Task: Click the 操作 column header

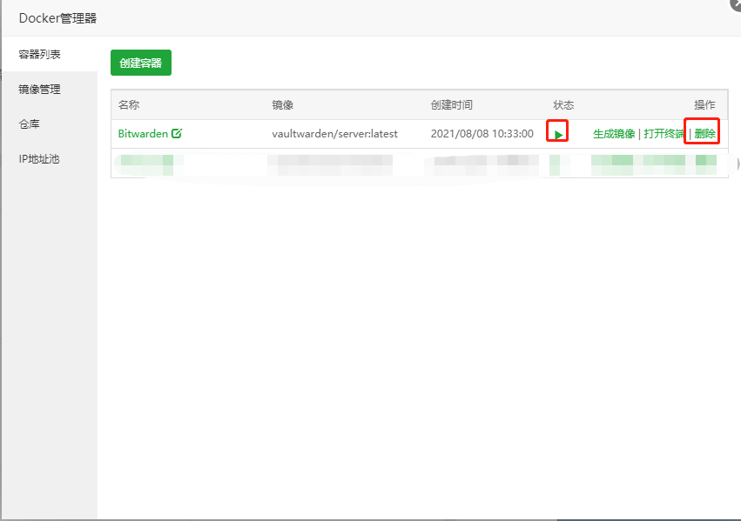Action: [x=704, y=104]
